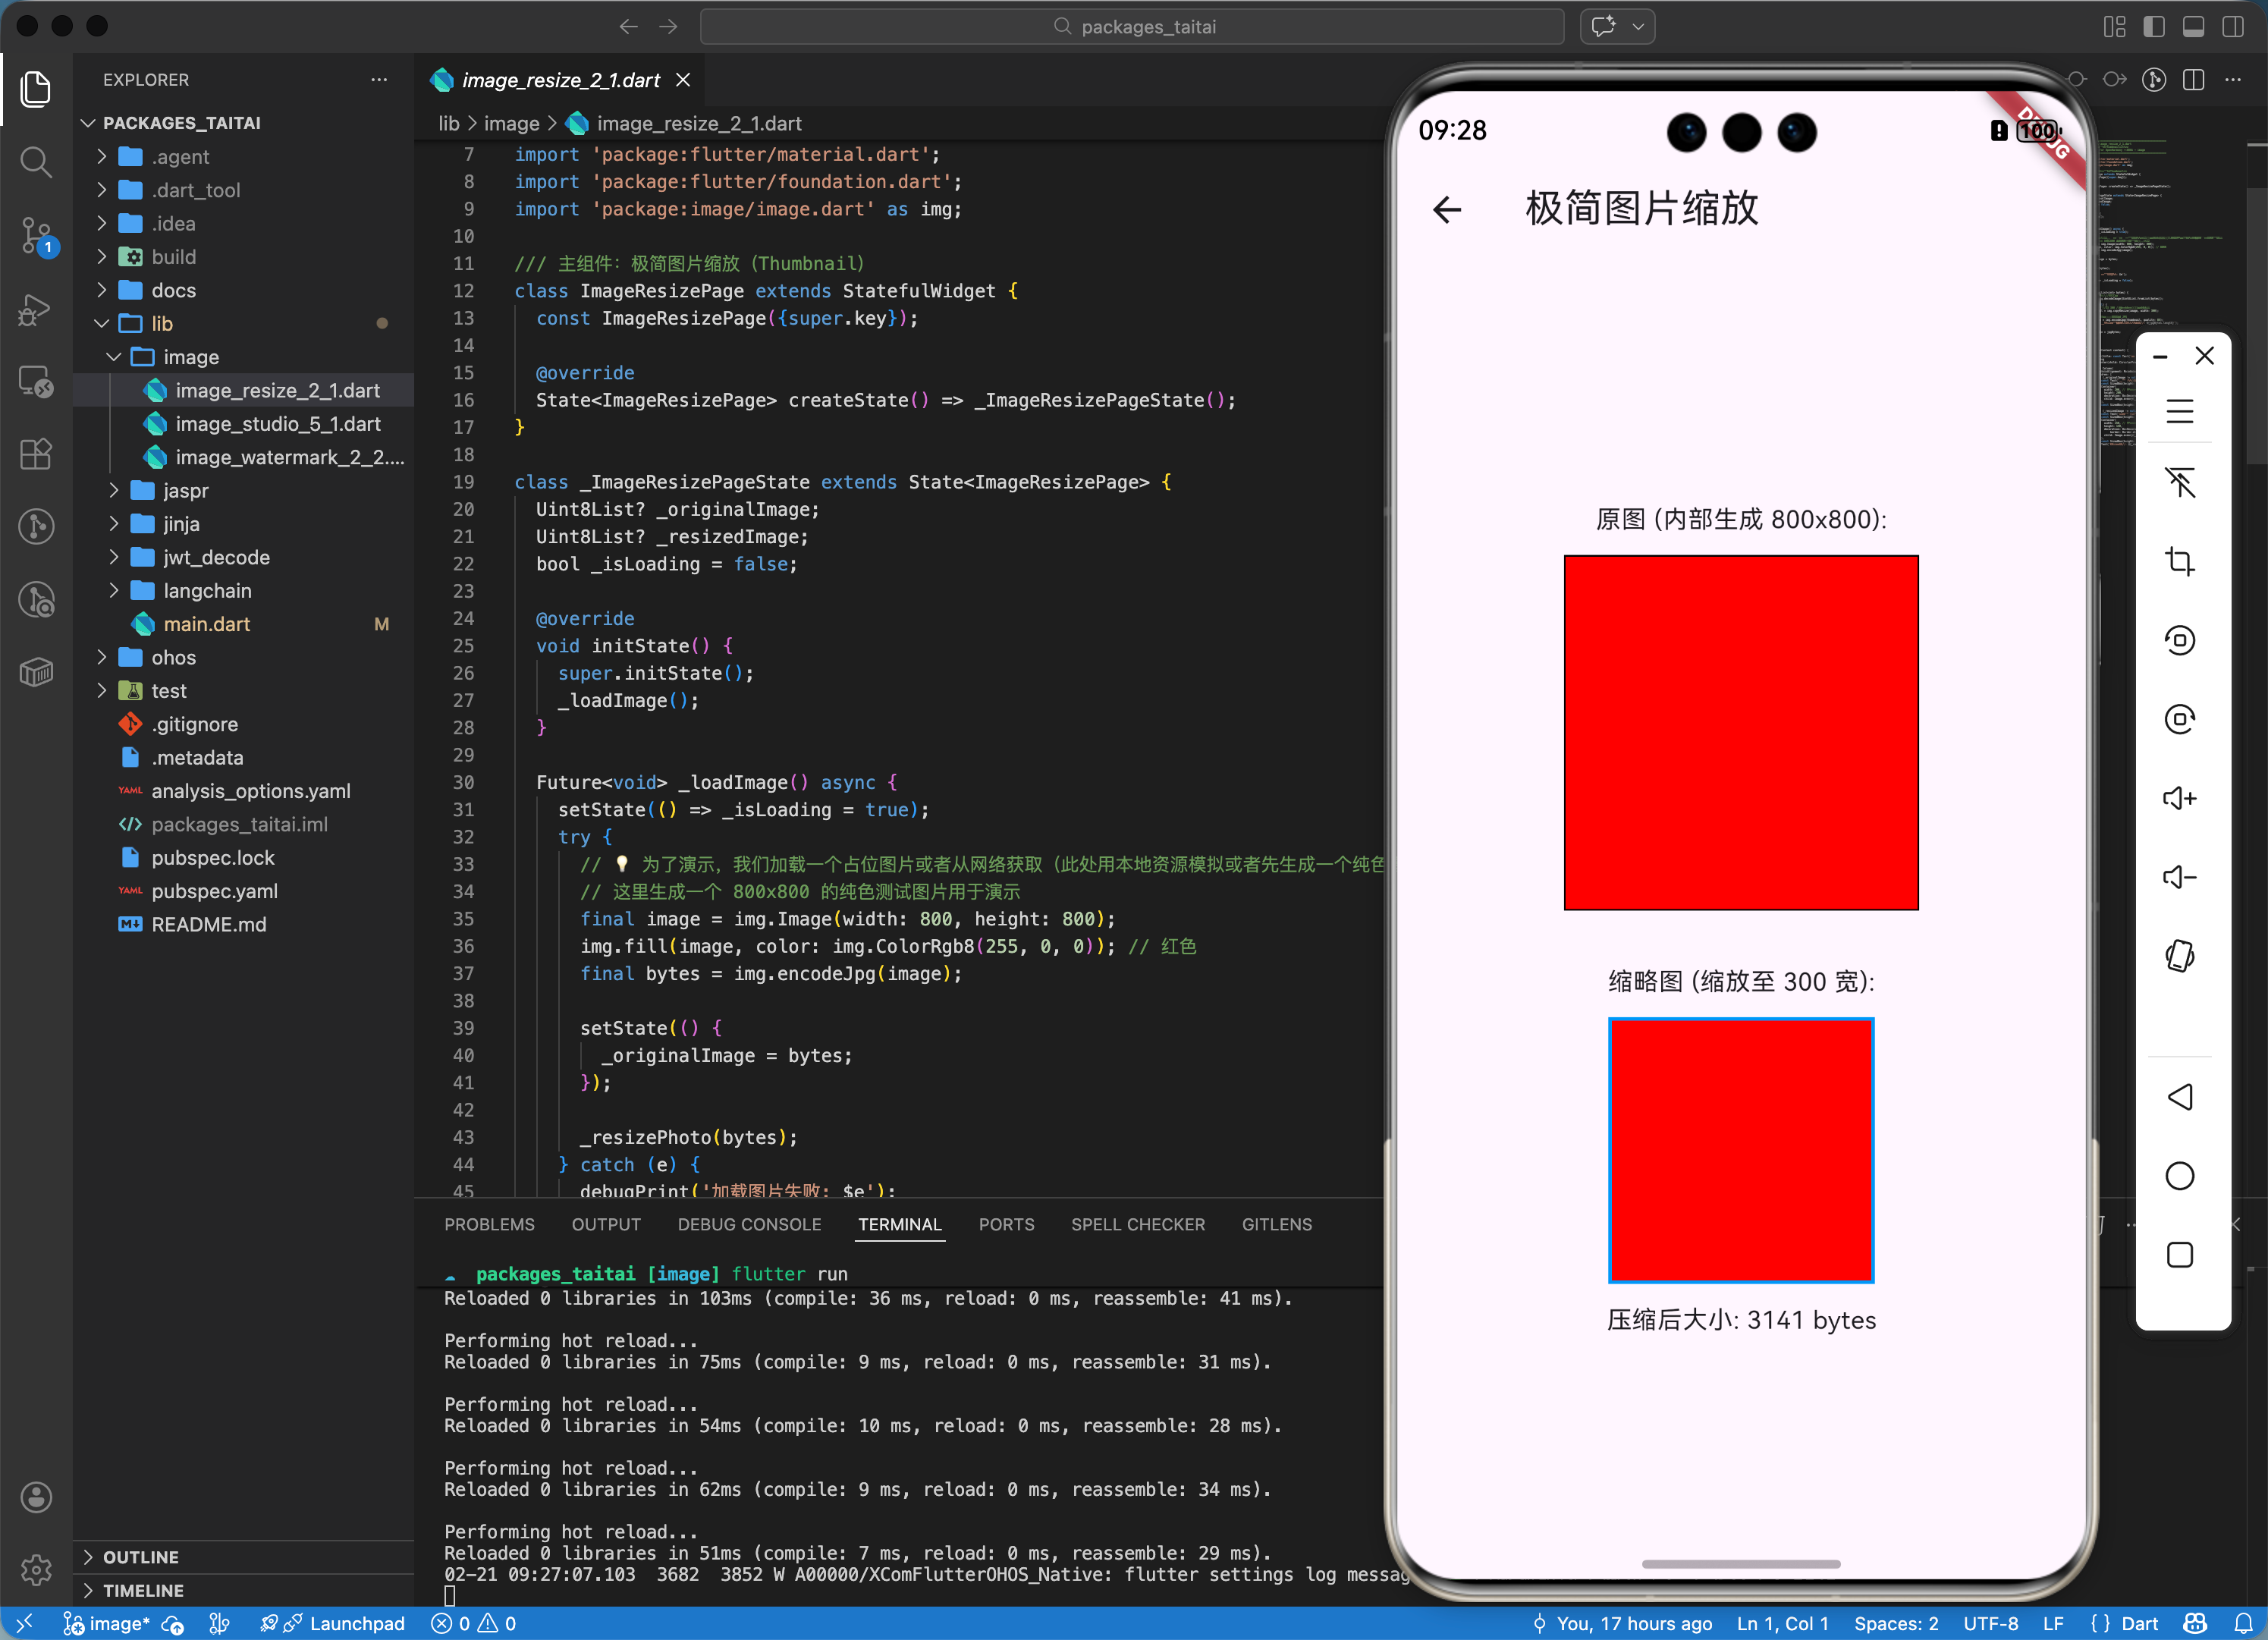This screenshot has width=2268, height=1640.
Task: Open main.dart from the explorer
Action: point(206,624)
